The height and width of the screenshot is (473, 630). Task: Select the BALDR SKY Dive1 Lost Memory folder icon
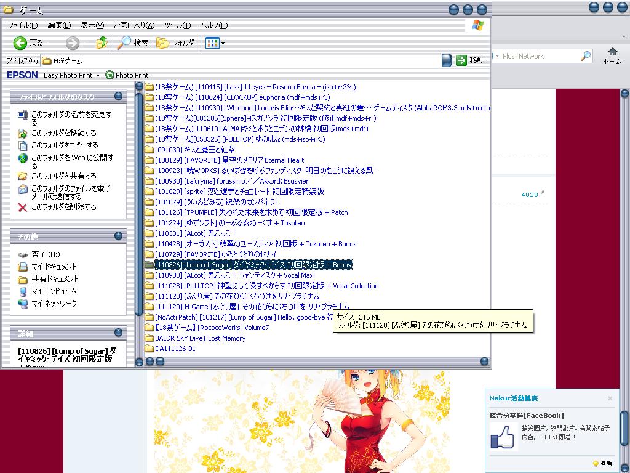(x=150, y=338)
